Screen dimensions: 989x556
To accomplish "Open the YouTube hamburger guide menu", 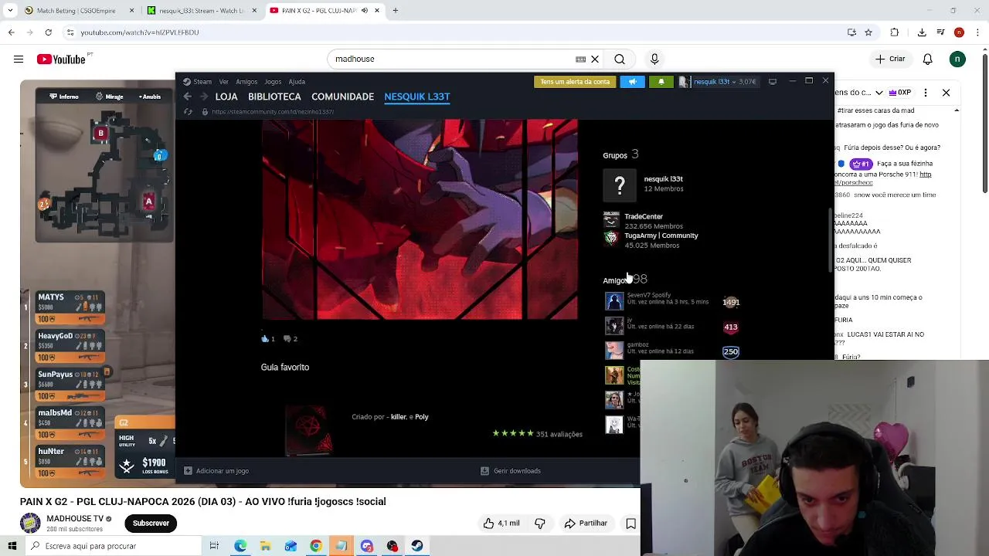I will (x=18, y=59).
